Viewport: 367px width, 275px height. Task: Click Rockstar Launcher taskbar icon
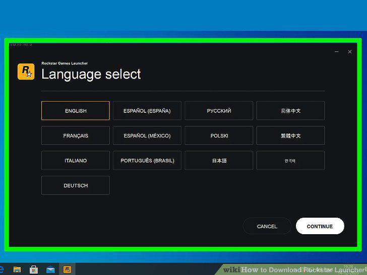(x=67, y=269)
